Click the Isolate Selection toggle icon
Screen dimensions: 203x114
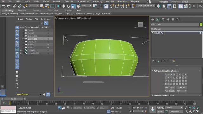tap(60, 108)
